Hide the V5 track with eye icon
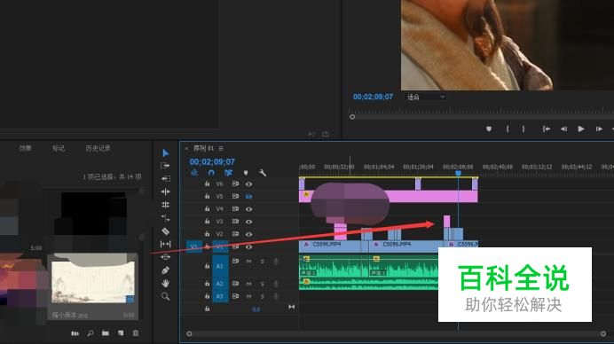This screenshot has width=614, height=344. (x=248, y=197)
